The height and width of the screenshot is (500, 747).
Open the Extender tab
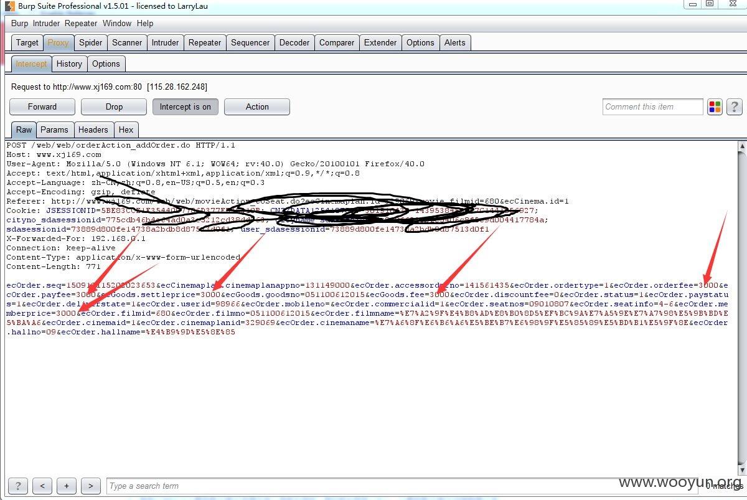380,42
